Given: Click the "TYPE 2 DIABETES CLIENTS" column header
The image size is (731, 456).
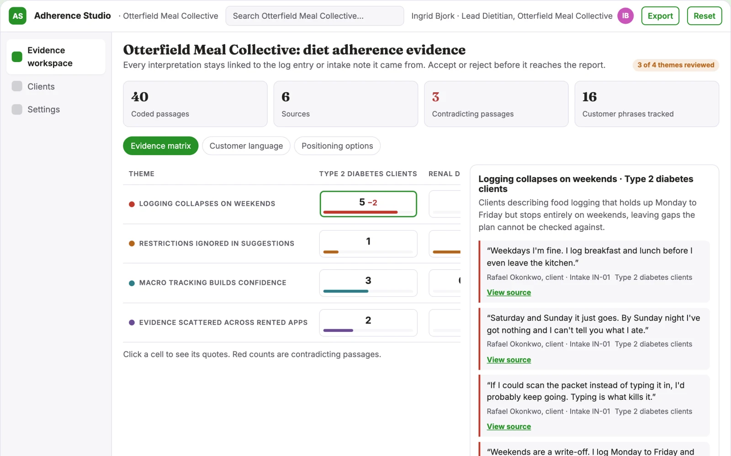Looking at the screenshot, I should (368, 174).
